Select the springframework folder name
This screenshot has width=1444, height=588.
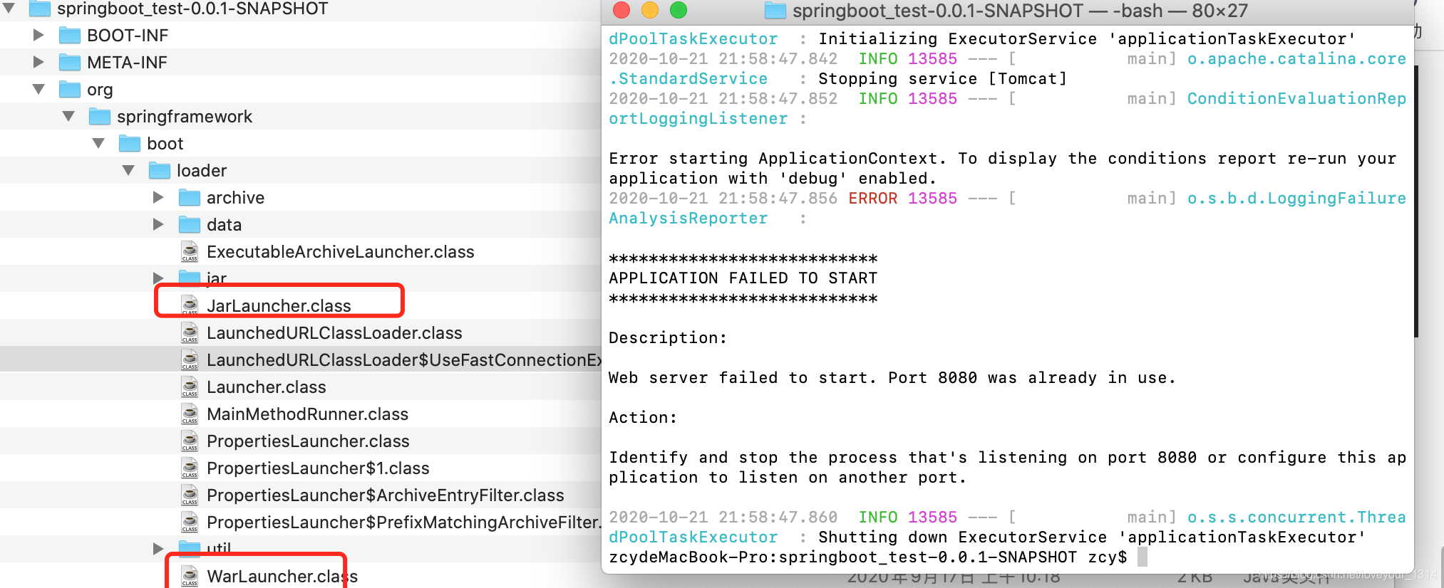[185, 116]
